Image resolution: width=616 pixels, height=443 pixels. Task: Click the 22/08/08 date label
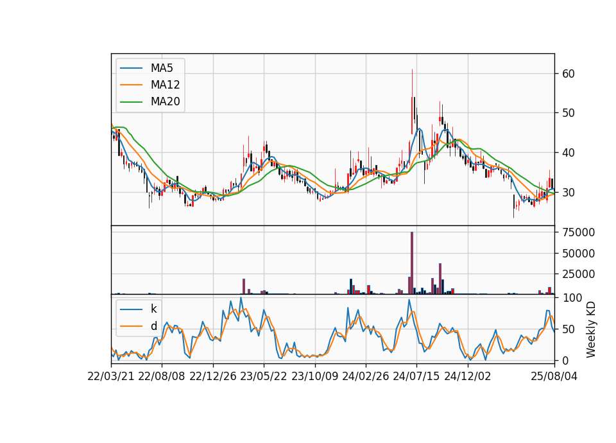162,376
